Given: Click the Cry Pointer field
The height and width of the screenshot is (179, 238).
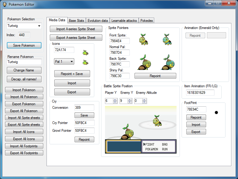Looking at the screenshot, I should click(x=84, y=123).
